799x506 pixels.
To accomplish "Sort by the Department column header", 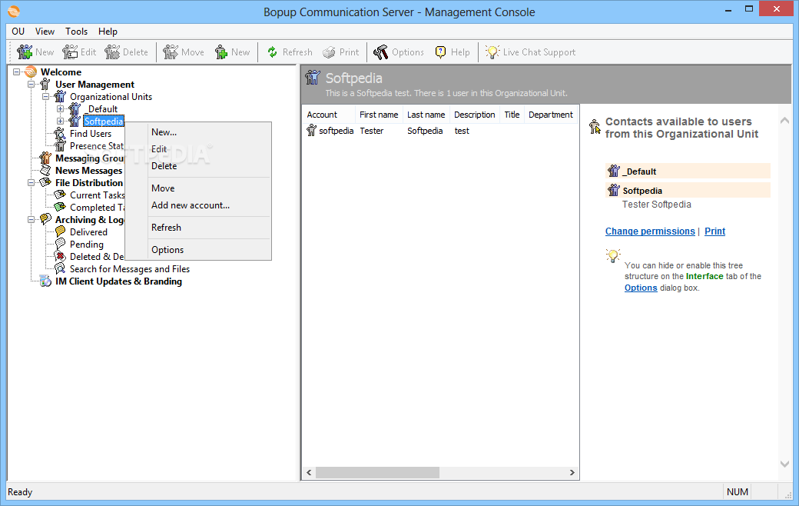I will click(x=551, y=115).
